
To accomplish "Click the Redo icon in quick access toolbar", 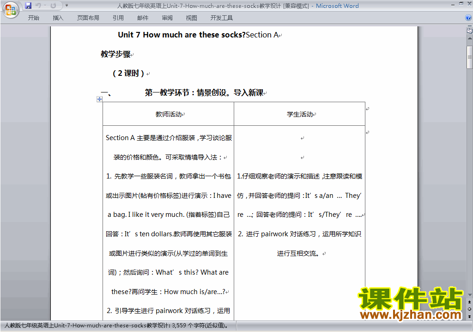I will [54, 6].
